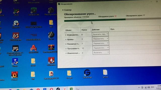Screen dimensions: 161x90
Task: Go back to Сканер
Action: (67, 10)
